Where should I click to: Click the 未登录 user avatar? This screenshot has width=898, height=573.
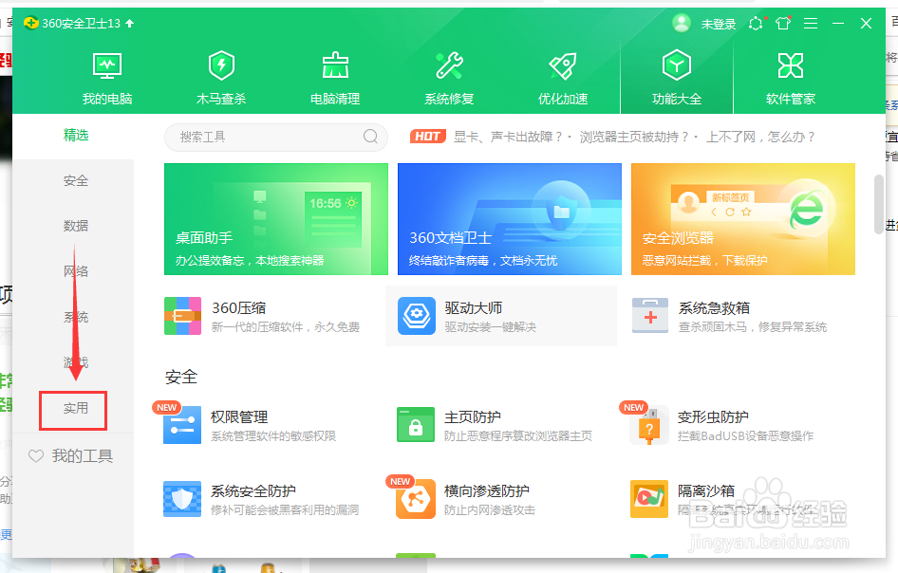click(682, 23)
